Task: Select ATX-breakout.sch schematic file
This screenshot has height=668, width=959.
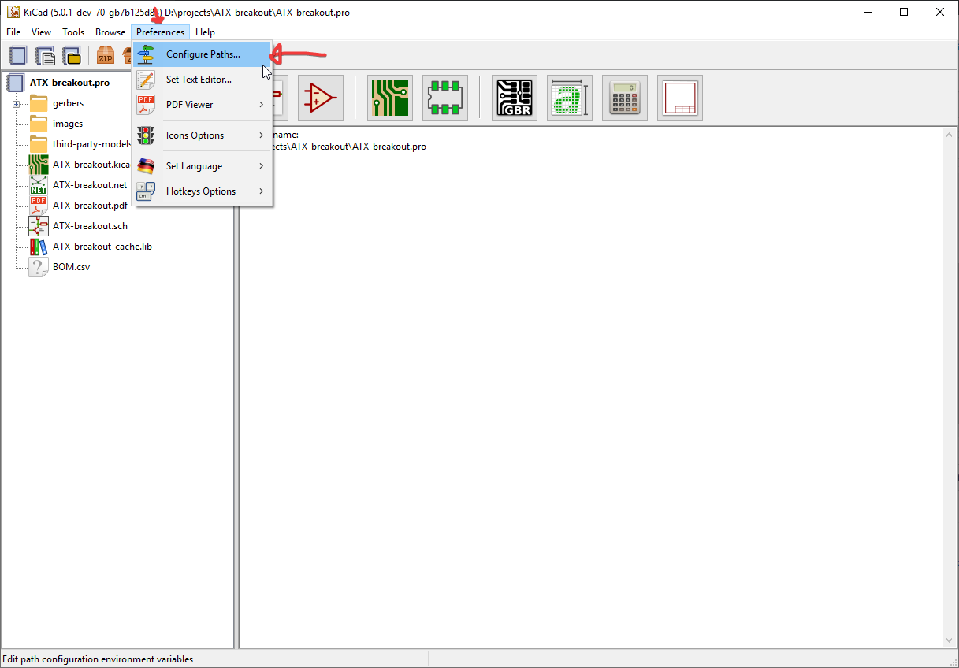Action: [90, 226]
